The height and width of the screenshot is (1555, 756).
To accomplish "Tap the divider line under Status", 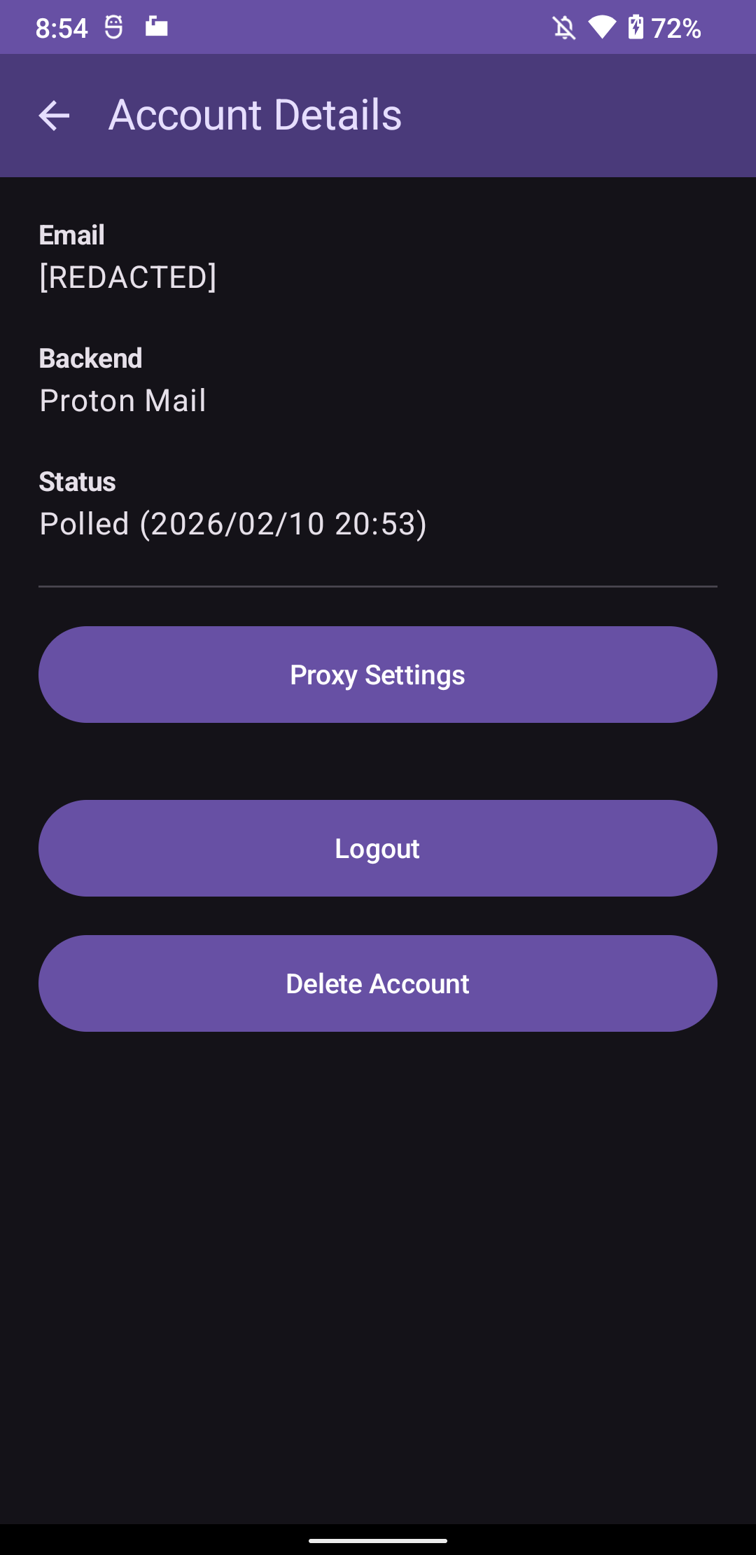I will click(x=378, y=586).
